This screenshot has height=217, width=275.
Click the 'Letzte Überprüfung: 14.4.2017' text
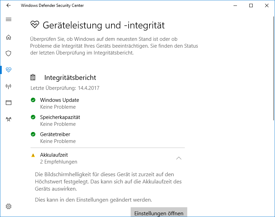click(x=65, y=88)
